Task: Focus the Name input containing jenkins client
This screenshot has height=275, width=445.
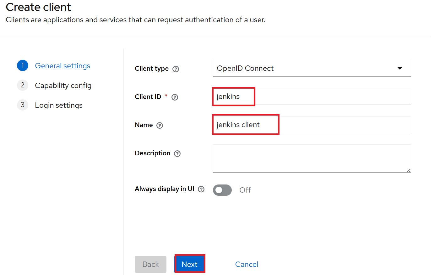Action: coord(312,125)
